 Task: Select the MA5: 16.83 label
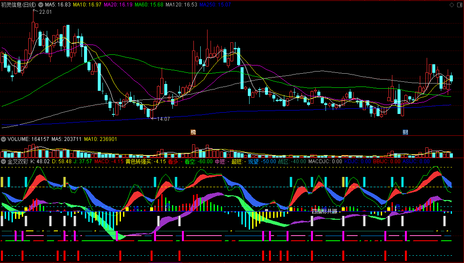click(58, 5)
